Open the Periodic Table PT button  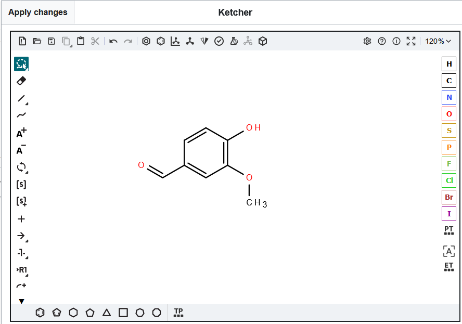click(x=448, y=230)
